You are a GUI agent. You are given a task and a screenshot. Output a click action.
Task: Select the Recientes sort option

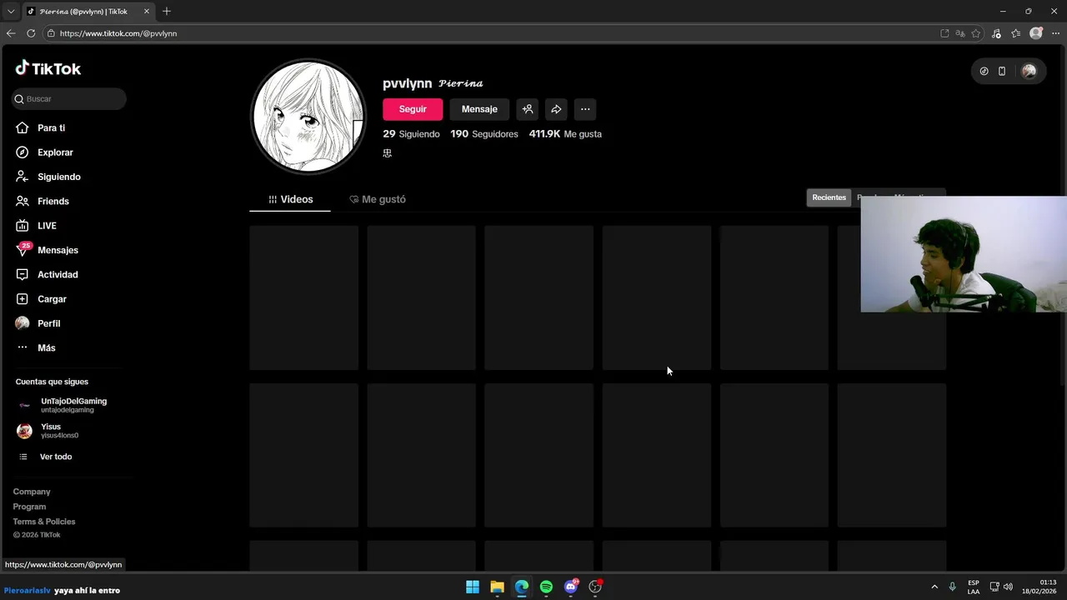tap(829, 197)
